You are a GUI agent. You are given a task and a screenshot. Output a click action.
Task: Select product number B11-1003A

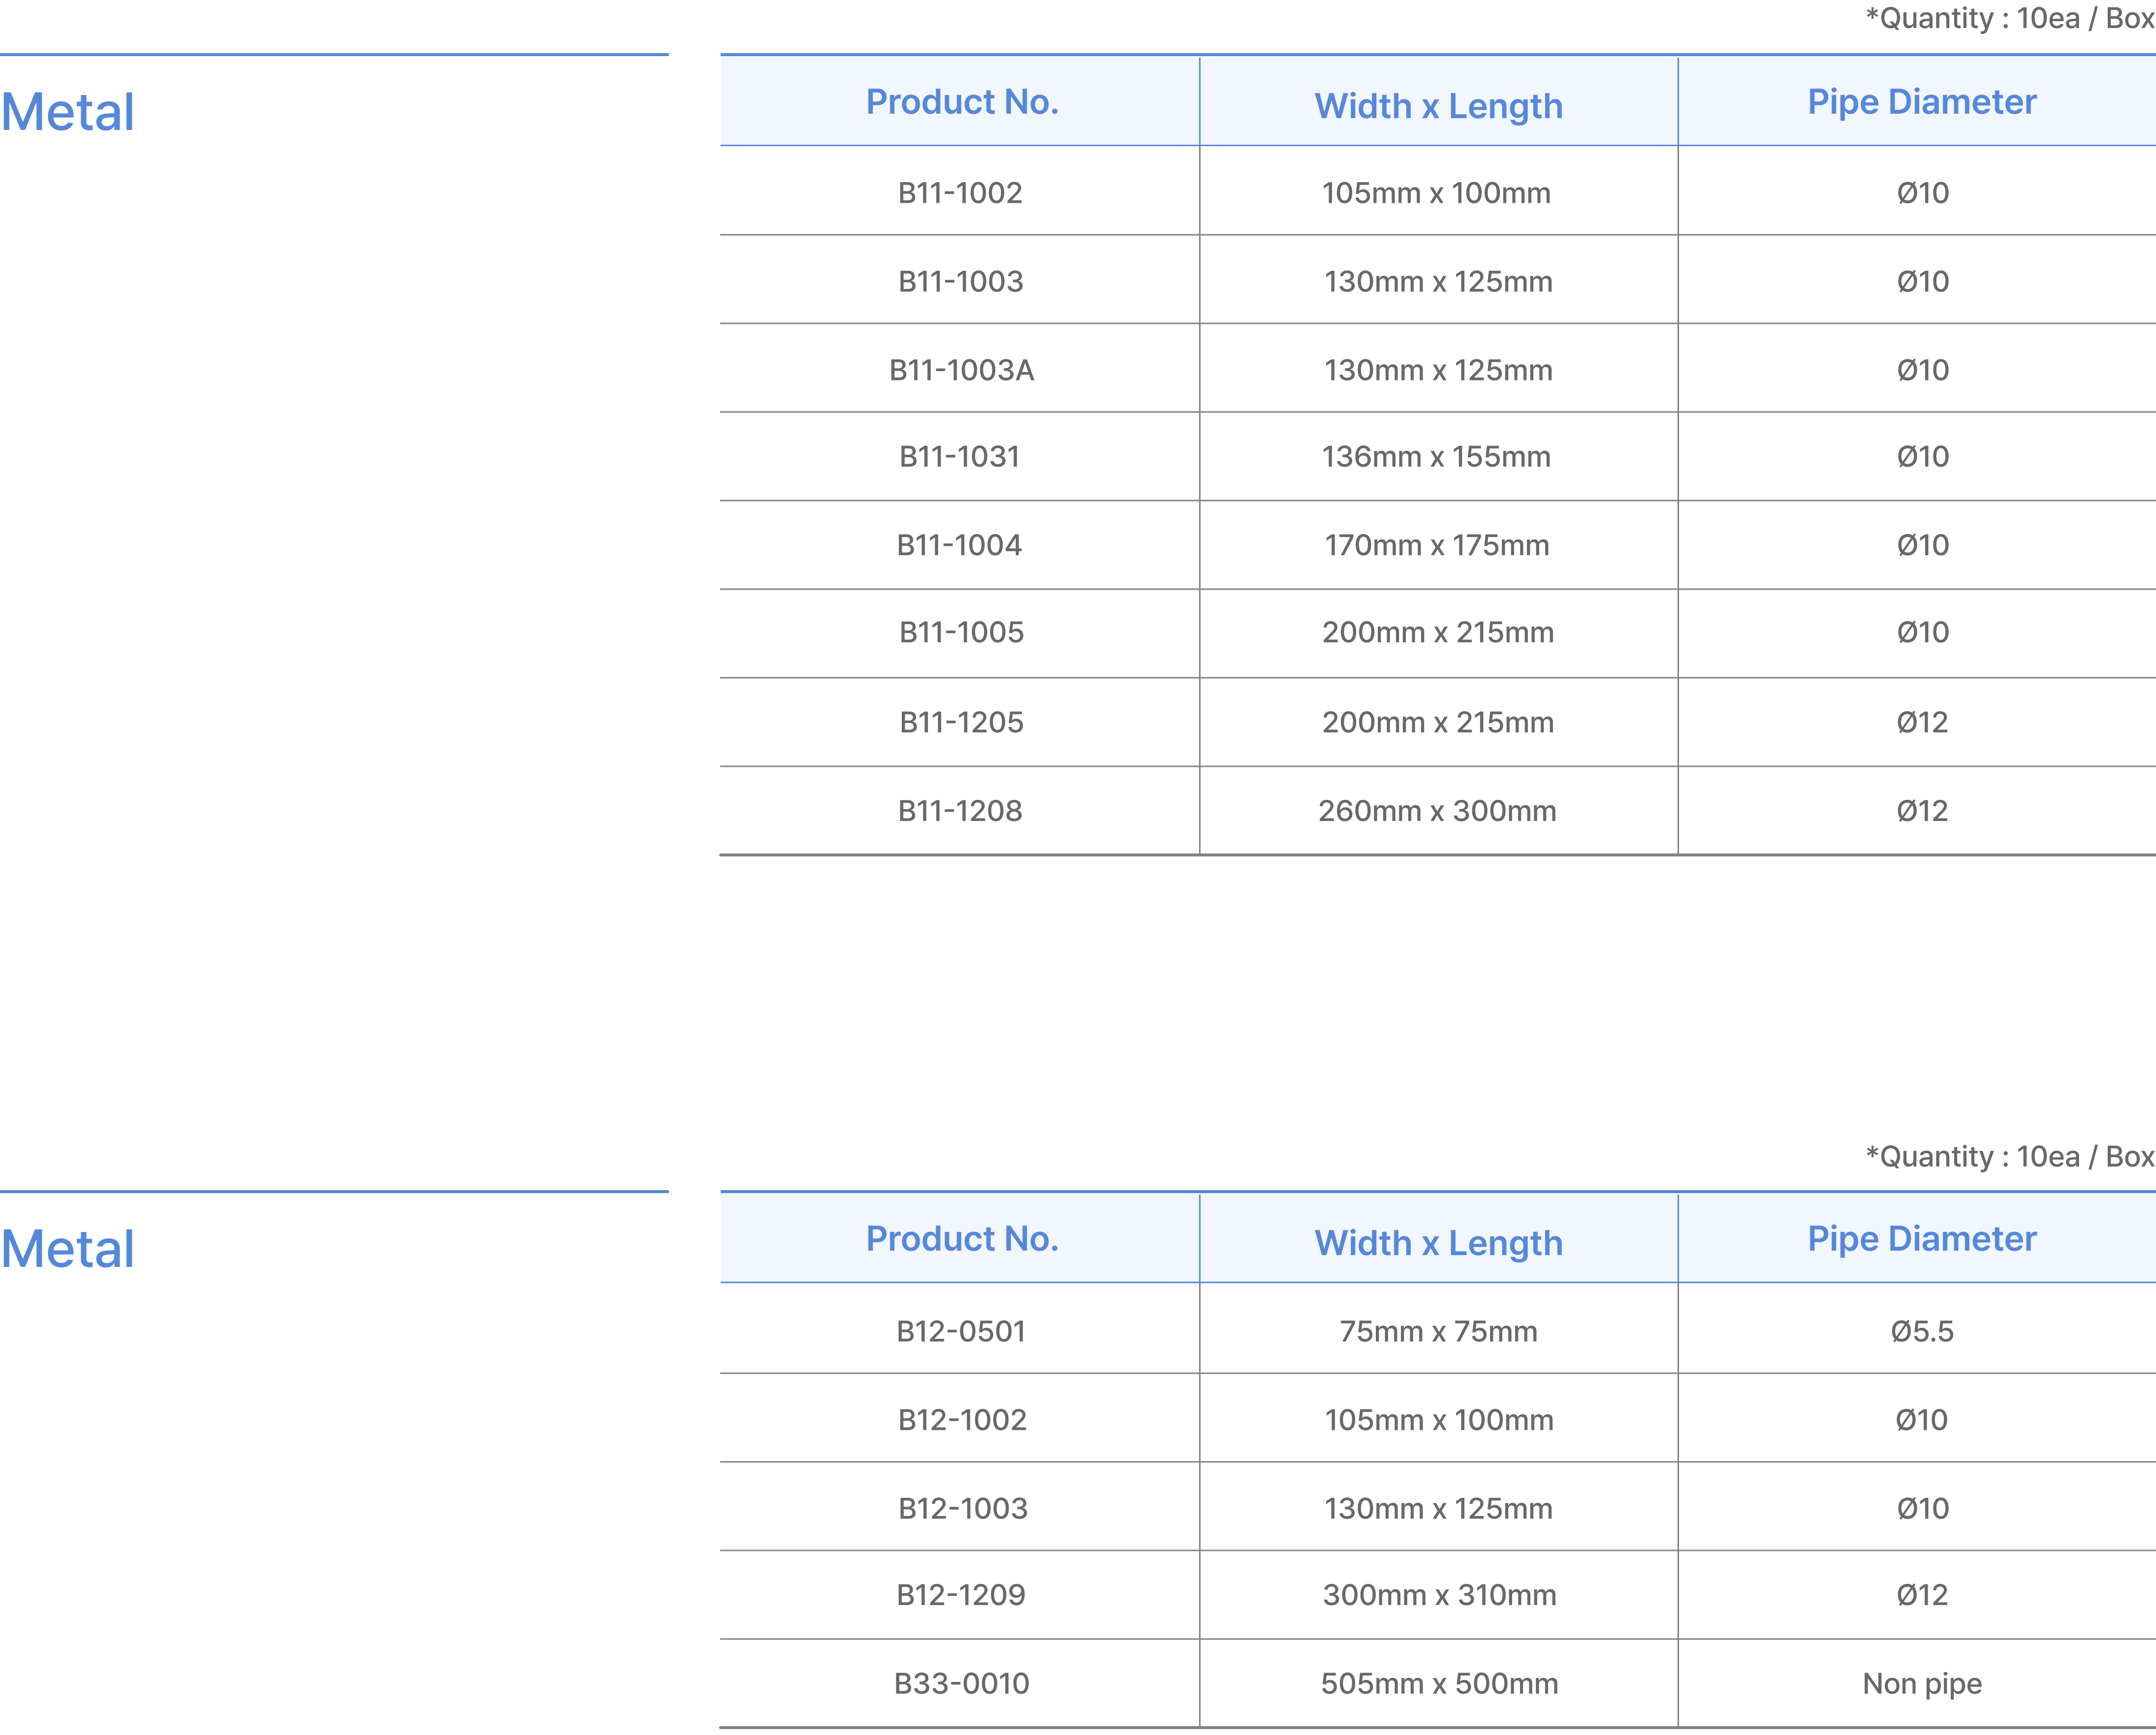pyautogui.click(x=961, y=370)
